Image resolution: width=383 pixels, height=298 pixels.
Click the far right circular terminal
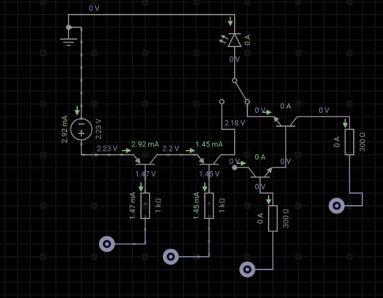point(336,206)
